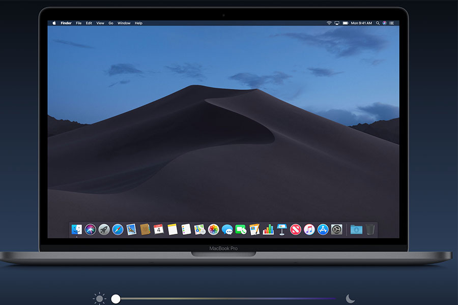This screenshot has width=458, height=305.
Task: Open the Edit menu
Action: pos(89,23)
